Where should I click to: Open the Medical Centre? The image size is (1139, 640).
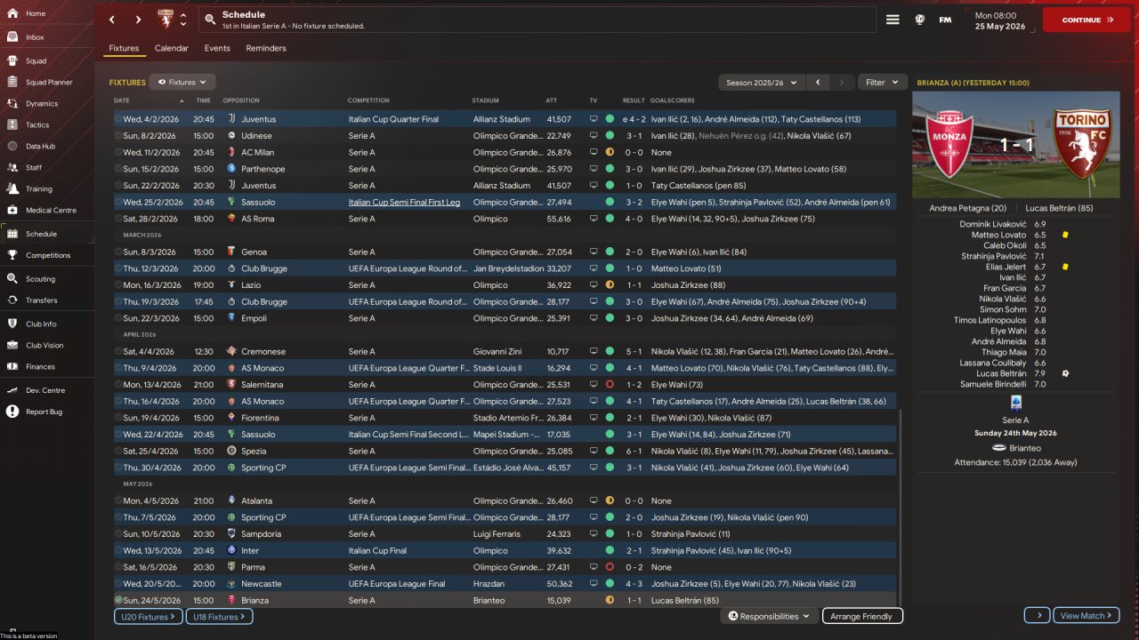click(x=51, y=211)
